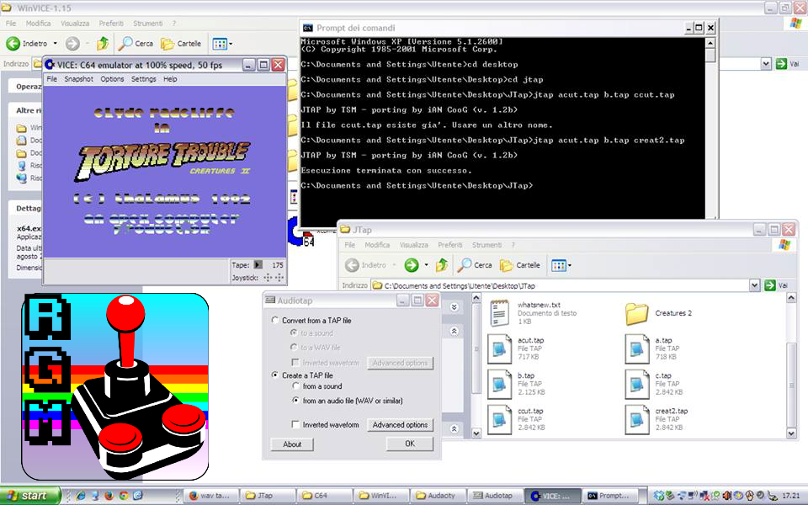Open the Help menu in VICE
Image resolution: width=808 pixels, height=505 pixels.
point(170,79)
